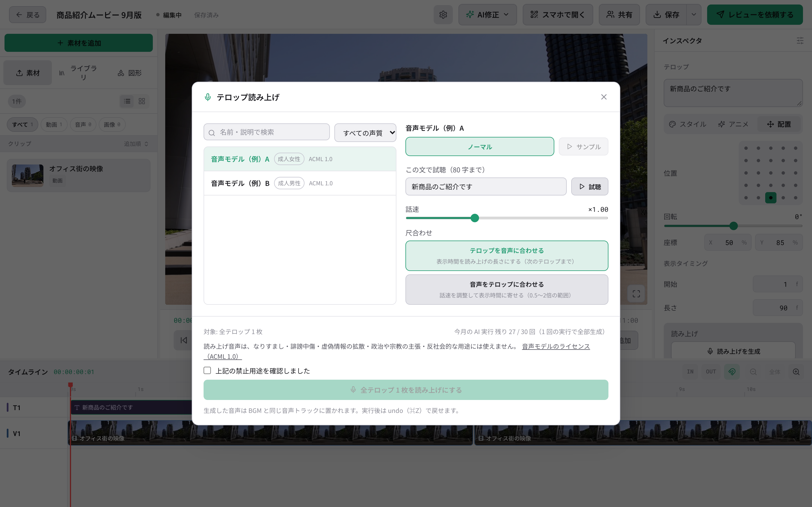Click the 試聴 preview button
The height and width of the screenshot is (507, 812).
pyautogui.click(x=590, y=186)
